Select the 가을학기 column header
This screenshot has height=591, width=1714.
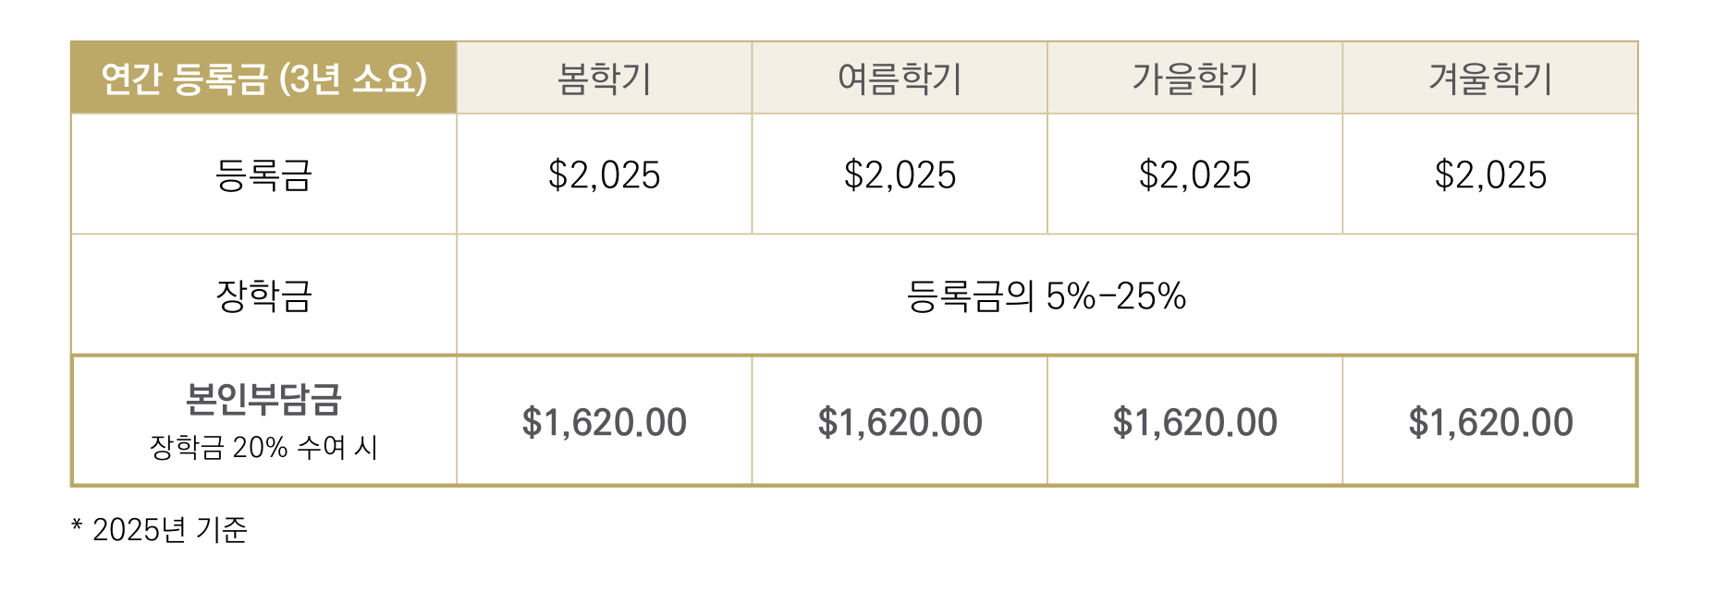point(1194,78)
